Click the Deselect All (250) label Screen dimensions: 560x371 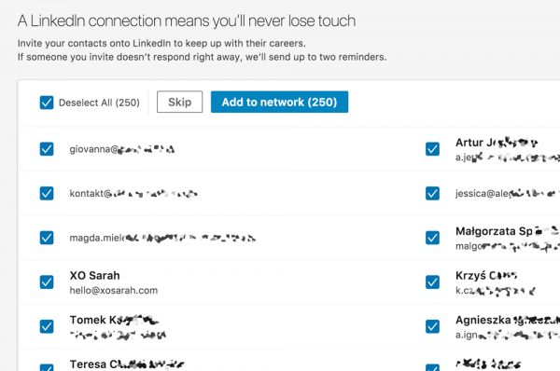click(x=99, y=103)
